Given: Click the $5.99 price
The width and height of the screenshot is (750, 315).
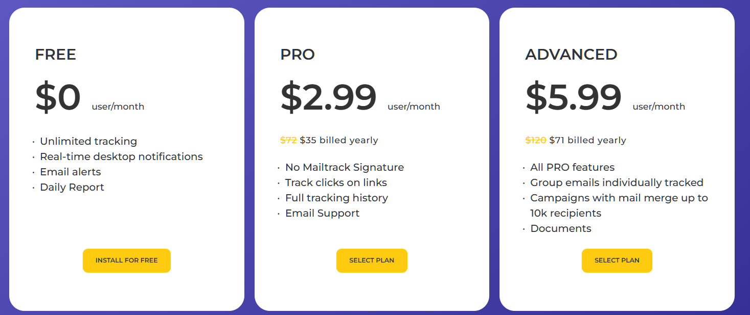Looking at the screenshot, I should (x=573, y=97).
